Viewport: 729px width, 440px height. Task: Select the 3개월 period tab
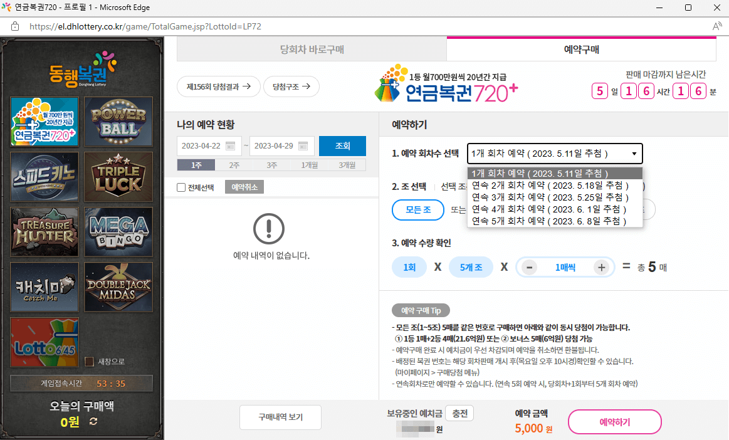click(347, 165)
